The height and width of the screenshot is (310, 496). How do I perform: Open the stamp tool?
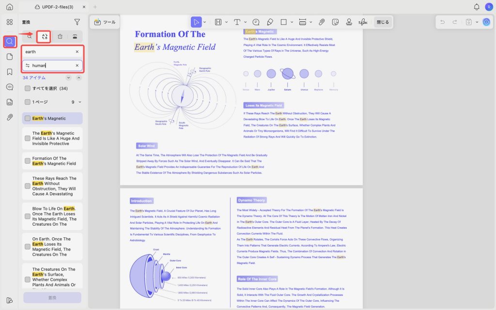click(x=349, y=22)
